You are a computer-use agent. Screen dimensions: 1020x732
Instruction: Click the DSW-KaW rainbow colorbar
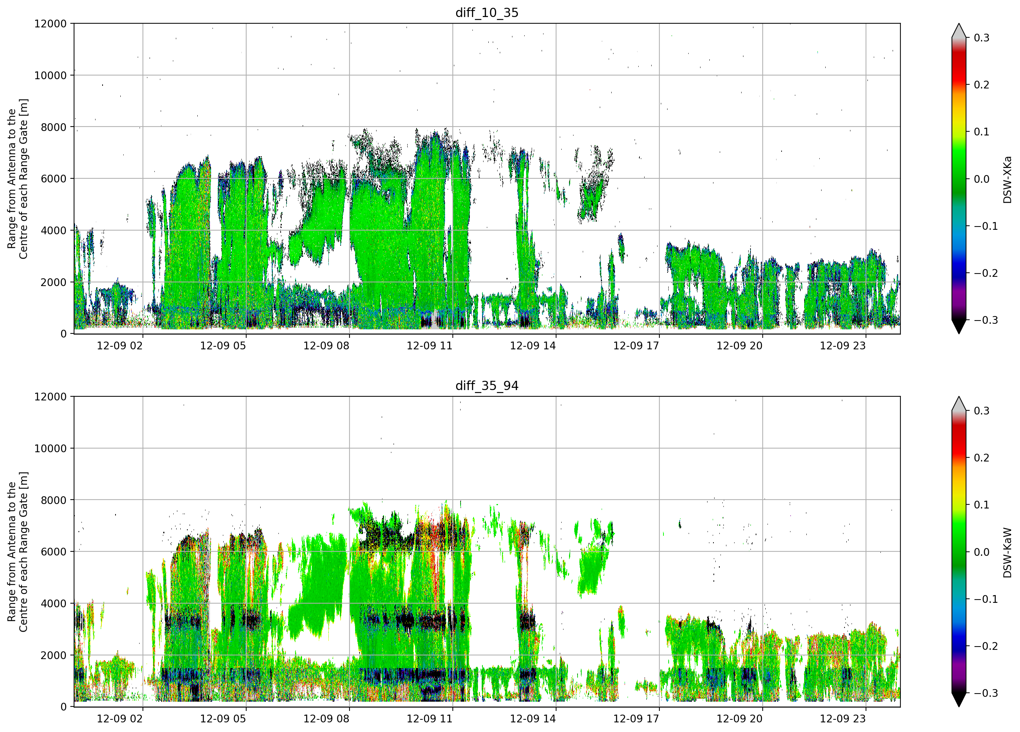point(959,552)
